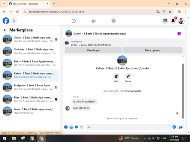The image size is (190, 142).
Task: Open a new browser tab
Action: (54, 4)
